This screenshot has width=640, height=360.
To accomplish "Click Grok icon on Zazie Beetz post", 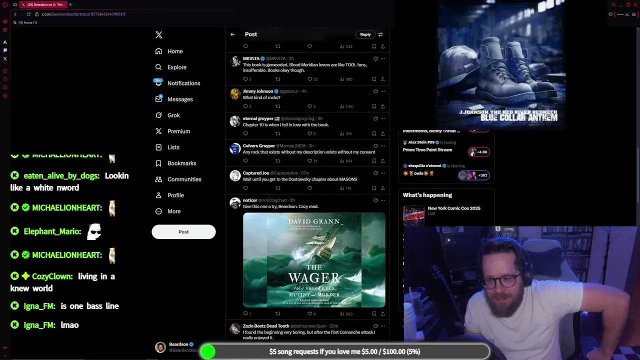I will (375, 326).
